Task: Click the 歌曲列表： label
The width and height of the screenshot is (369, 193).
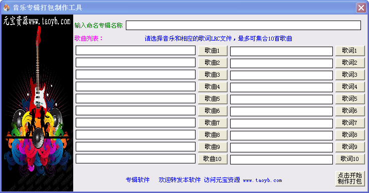Action: pyautogui.click(x=89, y=39)
